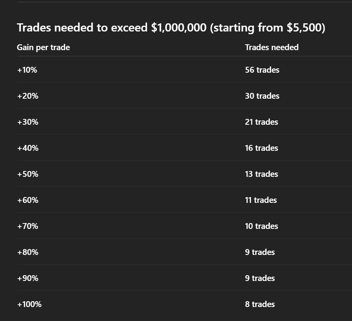Click the +20% gain cell

coord(28,96)
